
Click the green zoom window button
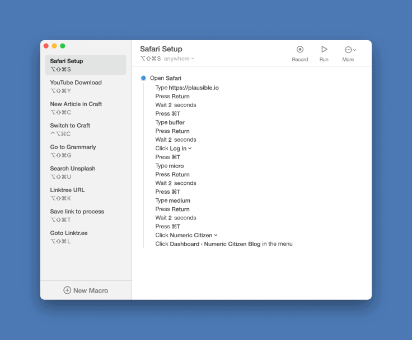coord(63,46)
